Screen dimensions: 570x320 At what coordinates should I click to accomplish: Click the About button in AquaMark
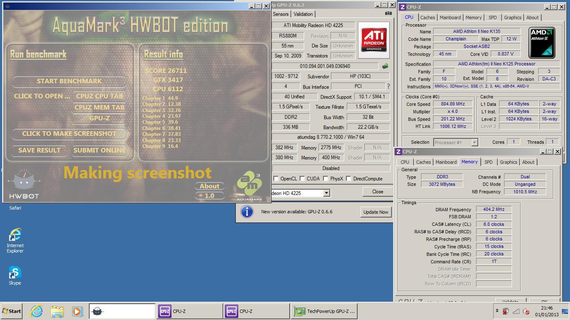coord(209,186)
